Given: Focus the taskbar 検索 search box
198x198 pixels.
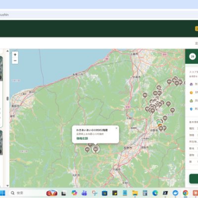Looking at the screenshot, I should tap(25, 193).
